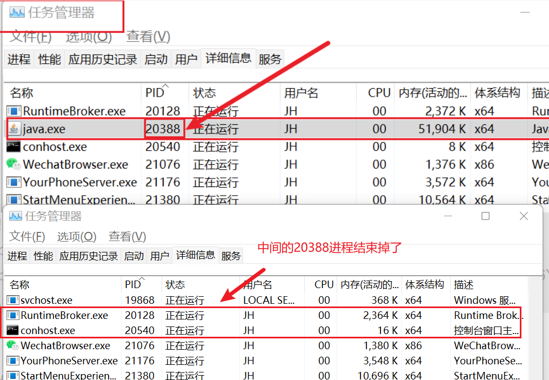Screen dimensions: 549x380
Task: Click memory value 368 K of svchost.exe
Action: [384, 300]
